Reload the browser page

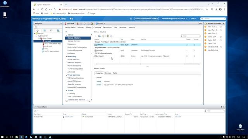point(42,9)
